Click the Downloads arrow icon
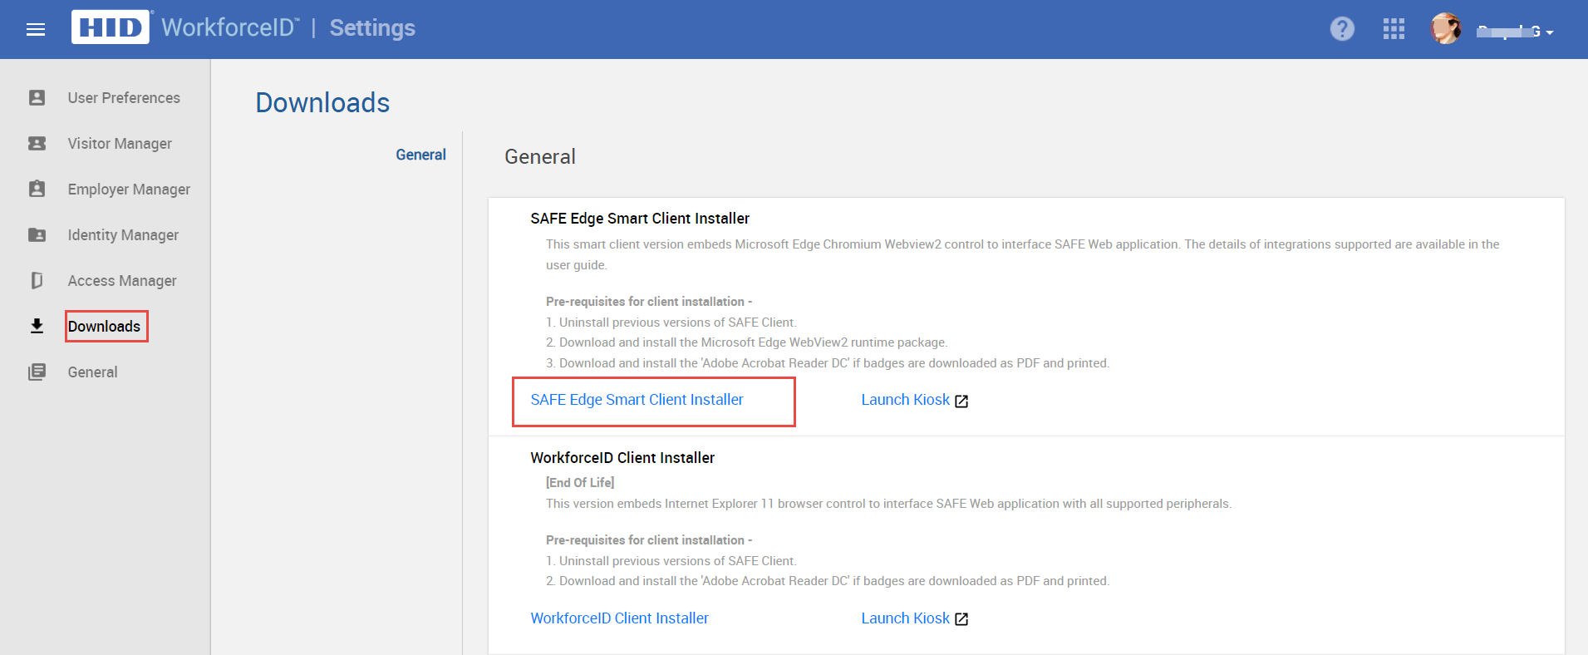 tap(37, 326)
